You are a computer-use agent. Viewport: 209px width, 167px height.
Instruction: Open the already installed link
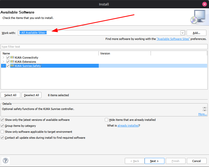tap(128, 126)
